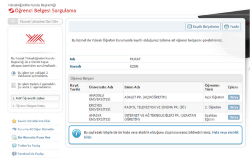Screen dimensions: 250x158
Task: Select step 1. Aktif Öğrencilik Listesi
Action: pos(35,98)
